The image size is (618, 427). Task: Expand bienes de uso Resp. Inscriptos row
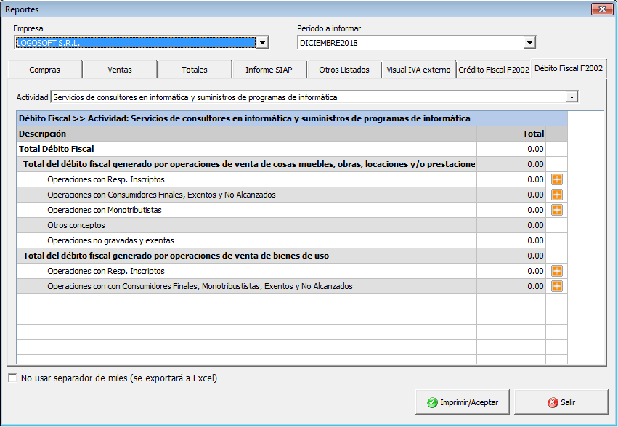[557, 271]
